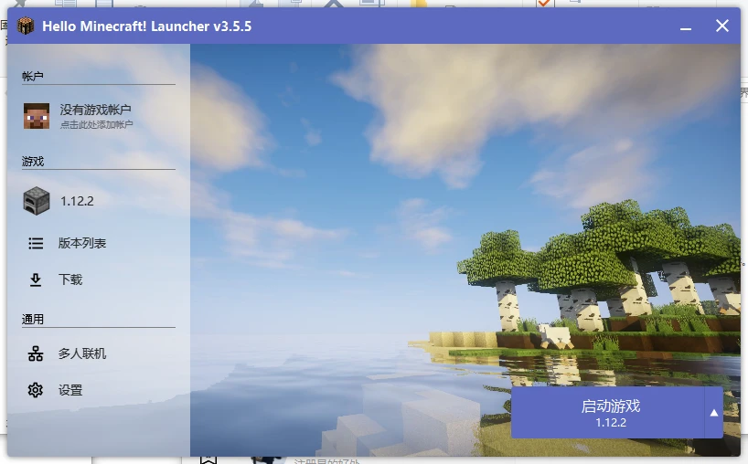The image size is (748, 464).
Task: Minimize the launcher window
Action: 686,26
